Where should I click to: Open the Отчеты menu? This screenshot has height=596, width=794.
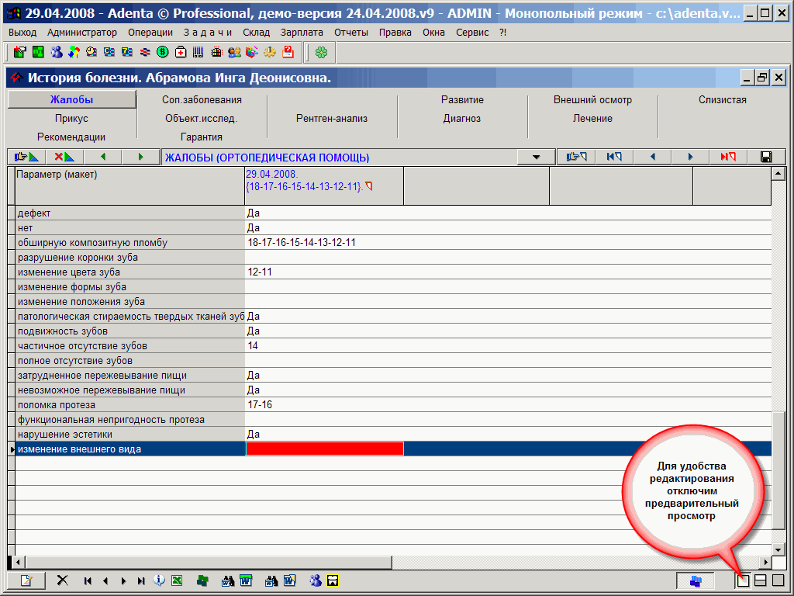pyautogui.click(x=351, y=33)
